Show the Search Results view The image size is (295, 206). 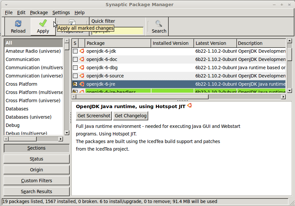pyautogui.click(x=37, y=191)
